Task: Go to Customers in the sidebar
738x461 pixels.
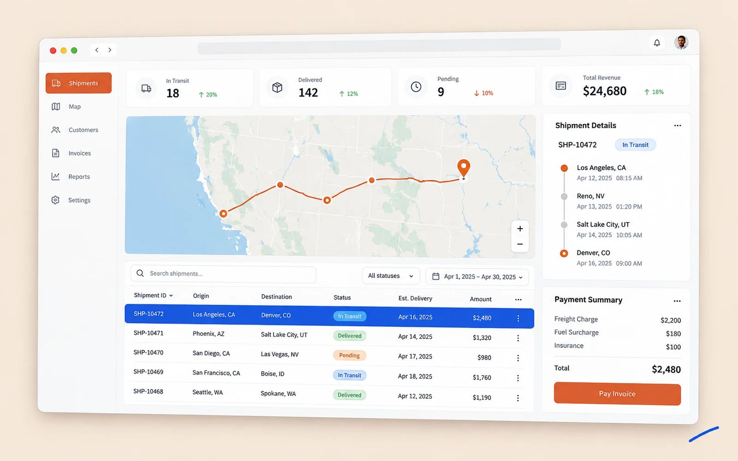Action: click(x=75, y=130)
